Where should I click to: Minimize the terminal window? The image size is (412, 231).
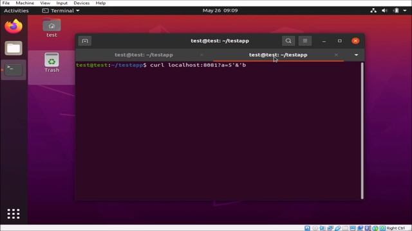pyautogui.click(x=324, y=41)
